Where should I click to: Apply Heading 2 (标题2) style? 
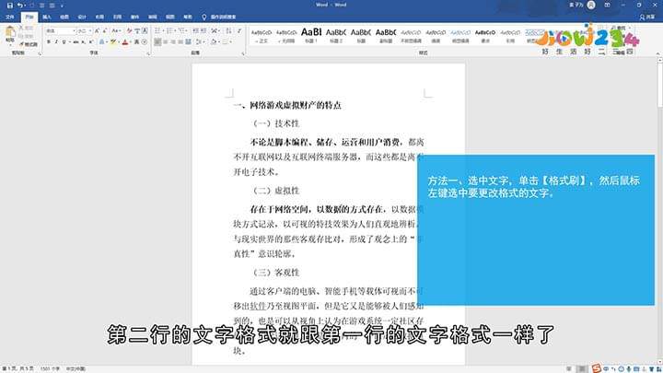pos(336,36)
